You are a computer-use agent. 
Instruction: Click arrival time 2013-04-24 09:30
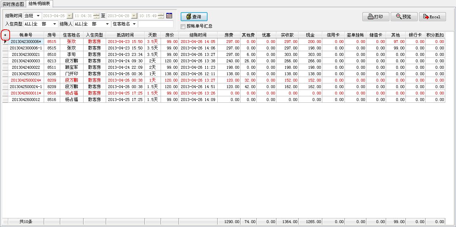pyautogui.click(x=125, y=61)
